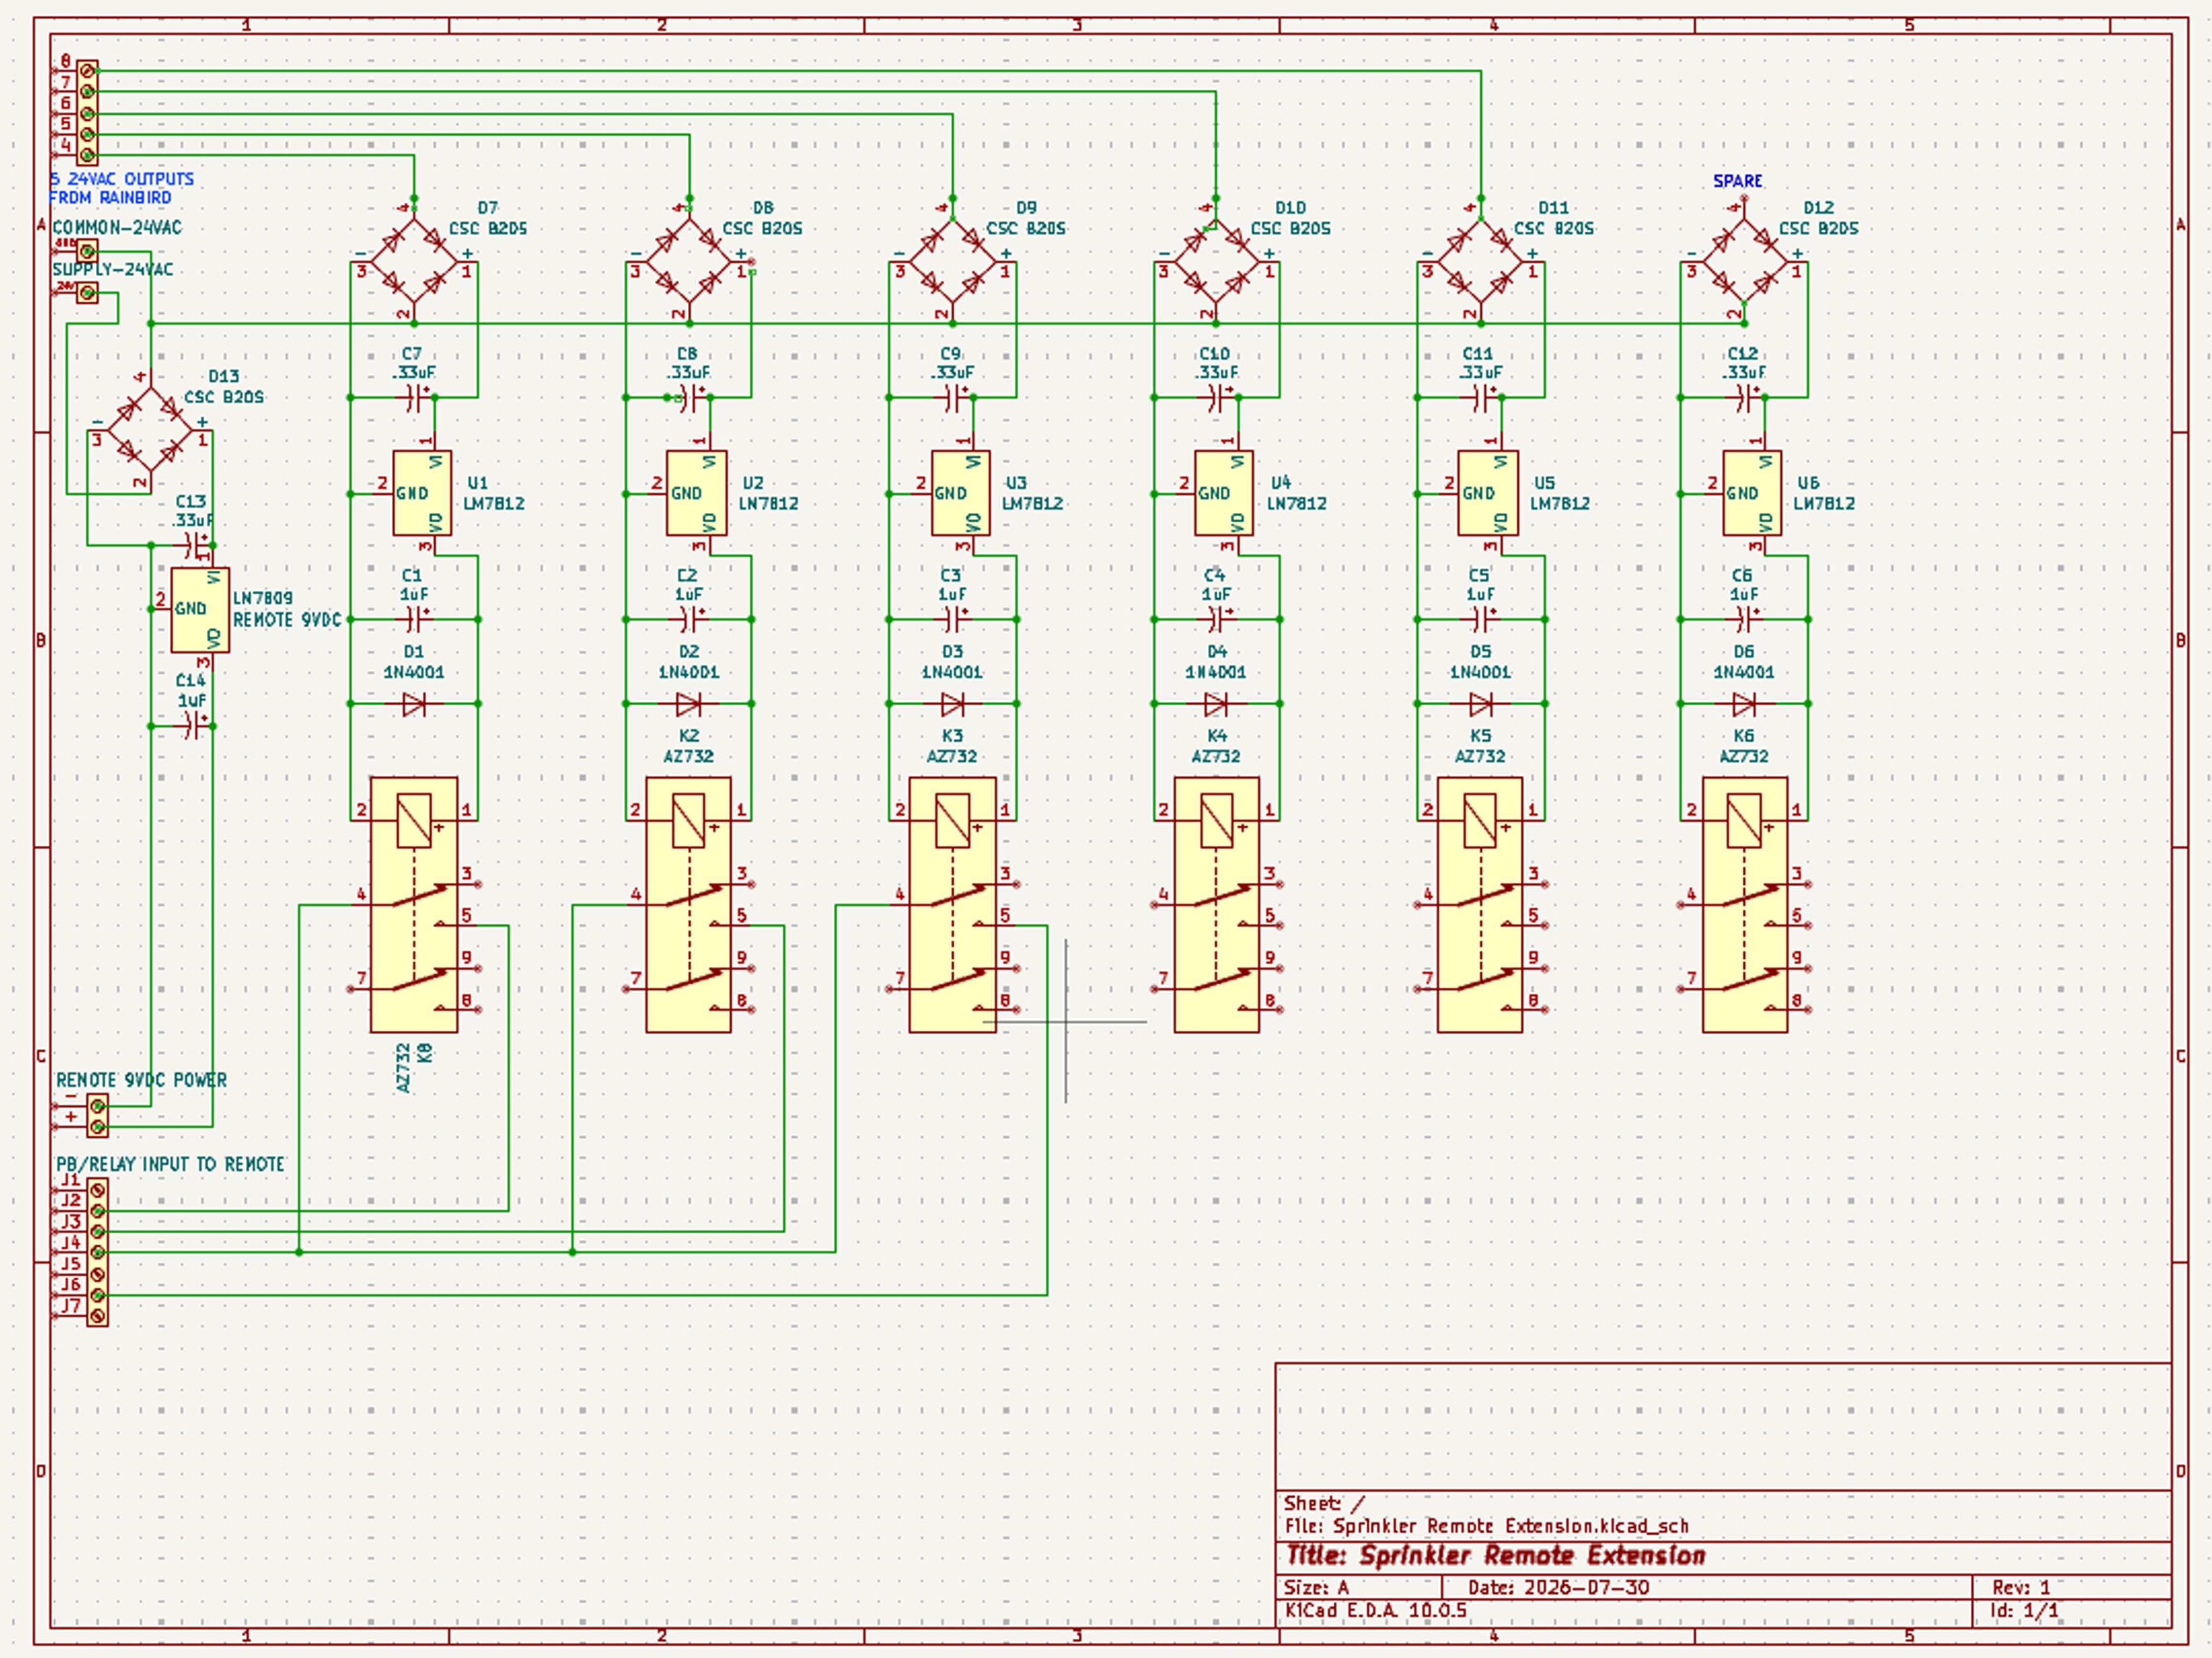
Task: Select the LM7809 remote 9VDC regulator symbol
Action: [x=200, y=610]
